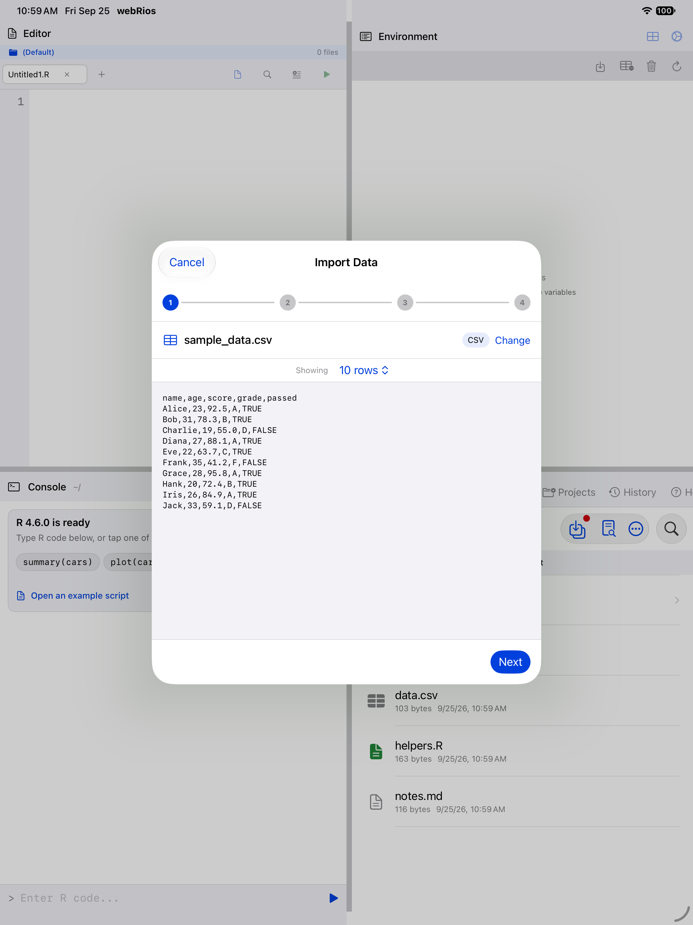The image size is (693, 925).
Task: Click the editor outline list icon
Action: tap(296, 74)
